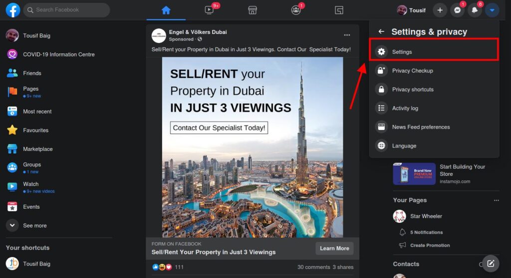Select Language menu item
511x278 pixels.
[x=434, y=146]
